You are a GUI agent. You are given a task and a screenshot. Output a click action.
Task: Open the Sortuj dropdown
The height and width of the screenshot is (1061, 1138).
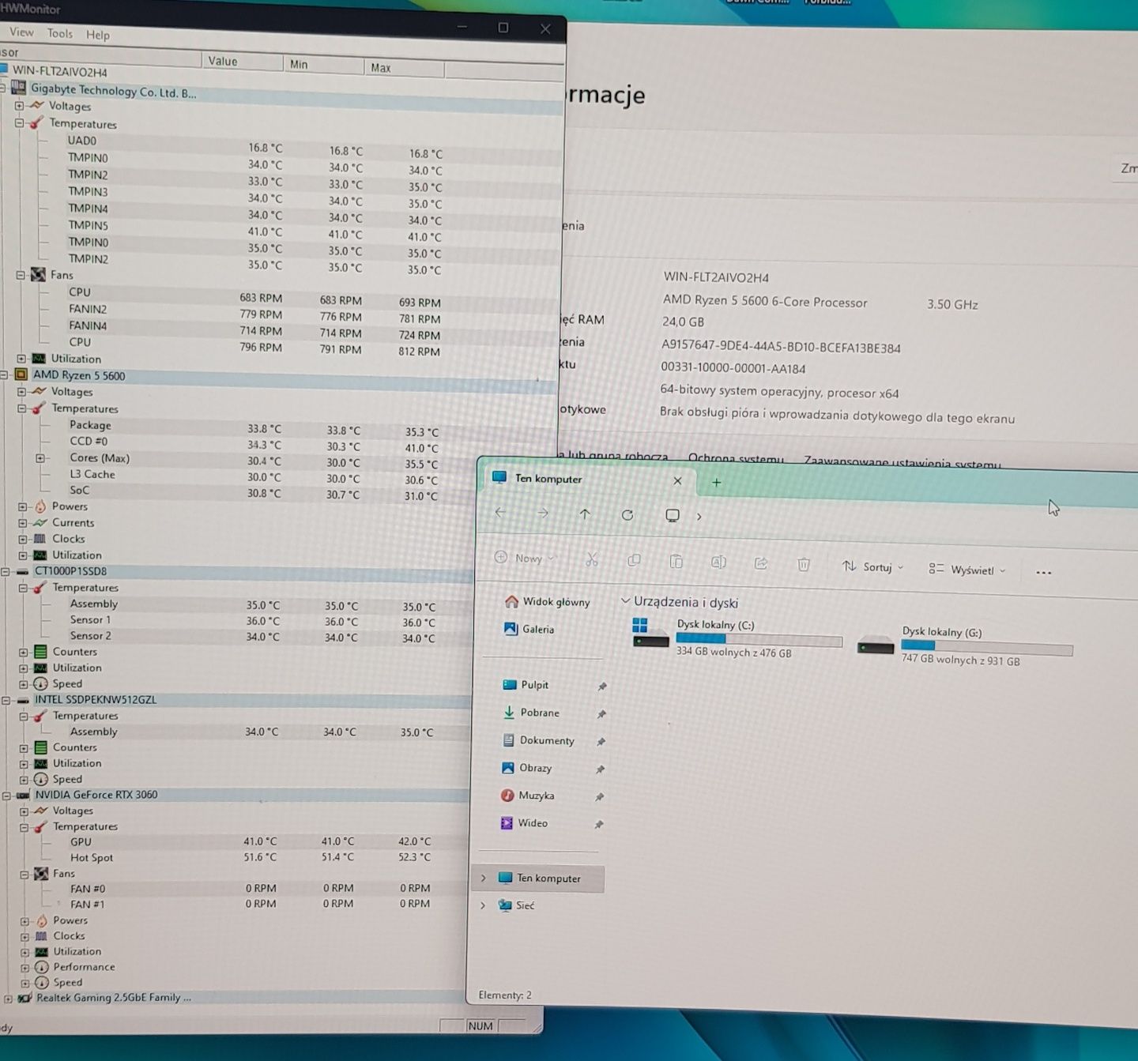tap(873, 566)
